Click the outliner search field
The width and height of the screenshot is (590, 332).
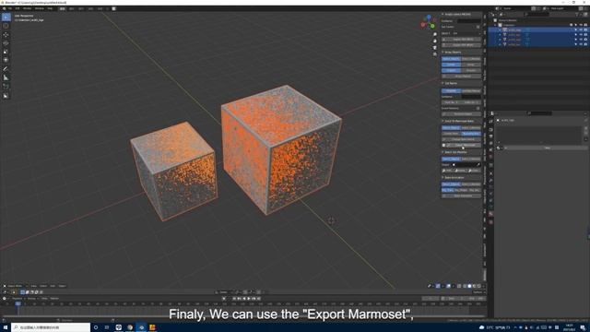(537, 15)
